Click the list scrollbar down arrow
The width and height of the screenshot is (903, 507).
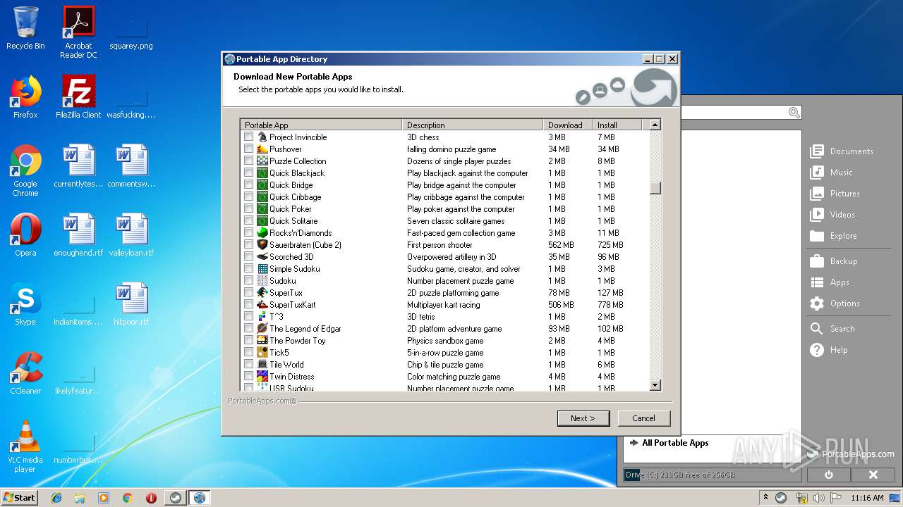[x=655, y=385]
